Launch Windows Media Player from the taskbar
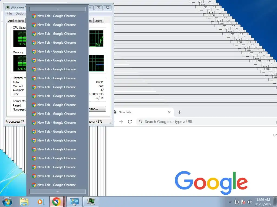Screen dimensions: 277x207 pos(40,202)
